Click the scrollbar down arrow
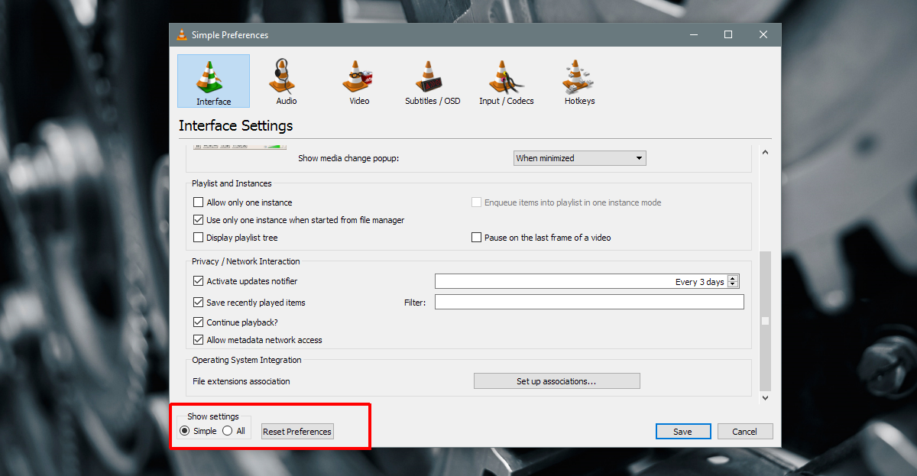This screenshot has height=476, width=917. [x=765, y=397]
